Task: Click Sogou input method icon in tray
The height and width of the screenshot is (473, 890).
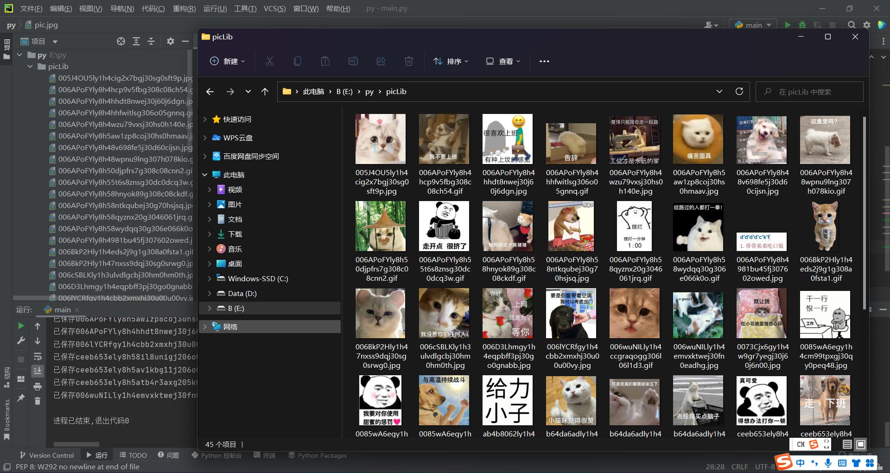Action: [x=784, y=462]
